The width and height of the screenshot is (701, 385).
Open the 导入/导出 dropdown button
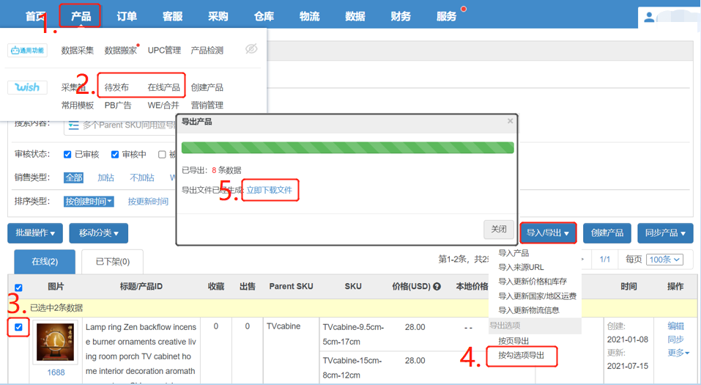(x=548, y=232)
